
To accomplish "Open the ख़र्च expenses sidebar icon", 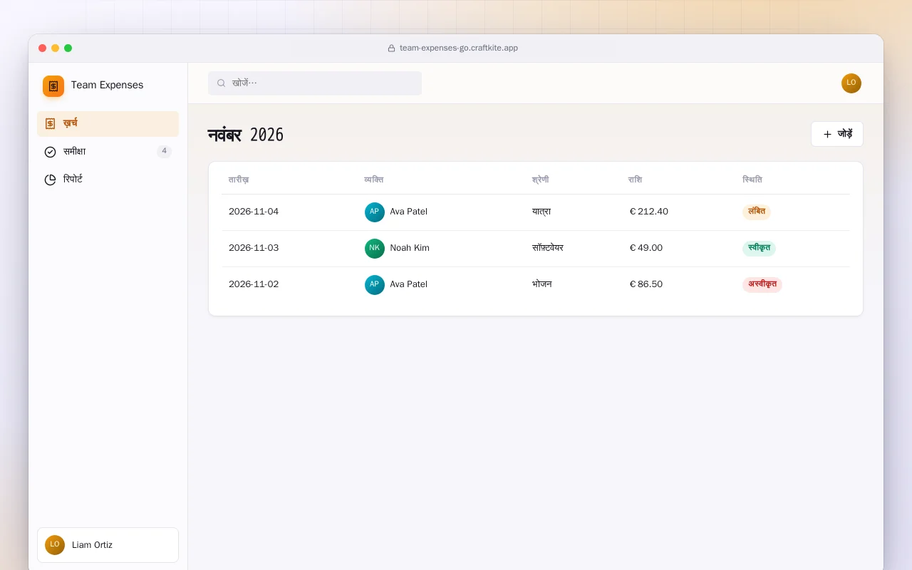I will point(50,123).
